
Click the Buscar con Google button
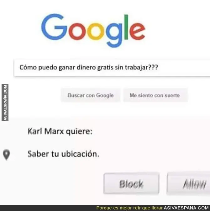pyautogui.click(x=90, y=95)
